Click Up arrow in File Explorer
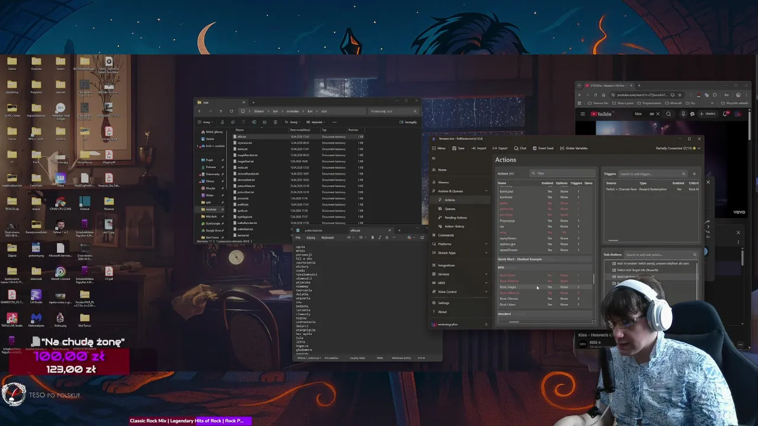 coord(221,111)
